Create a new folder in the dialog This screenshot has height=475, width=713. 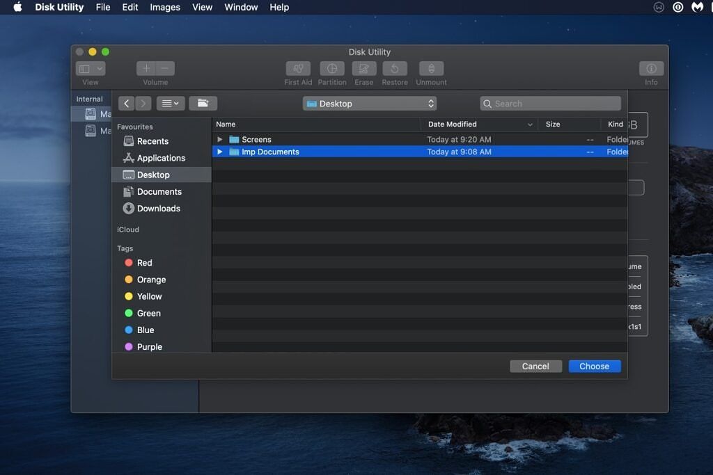pyautogui.click(x=203, y=103)
